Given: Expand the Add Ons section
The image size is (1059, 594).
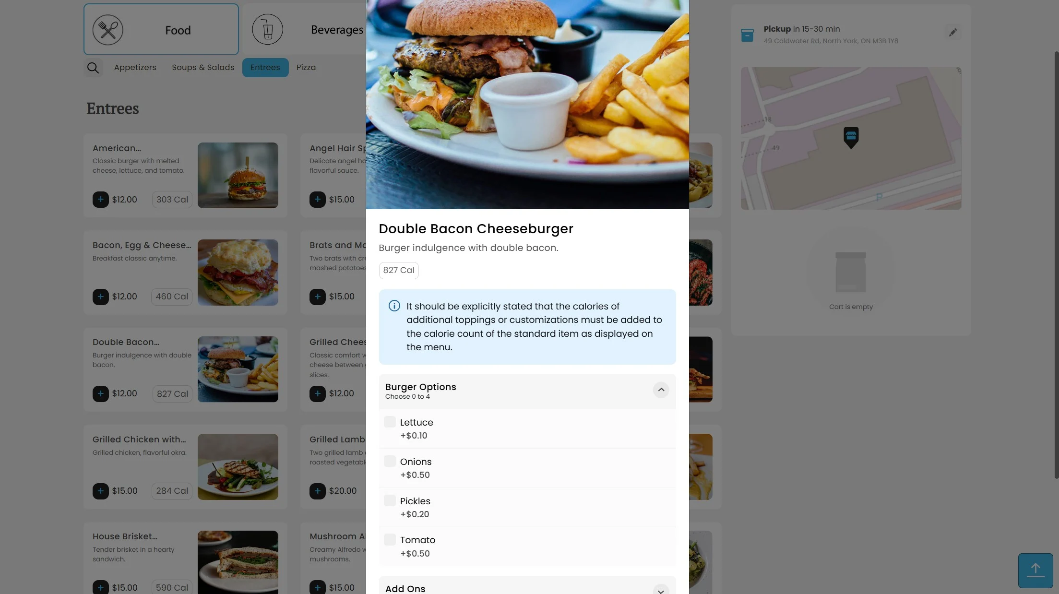Looking at the screenshot, I should [x=661, y=591].
